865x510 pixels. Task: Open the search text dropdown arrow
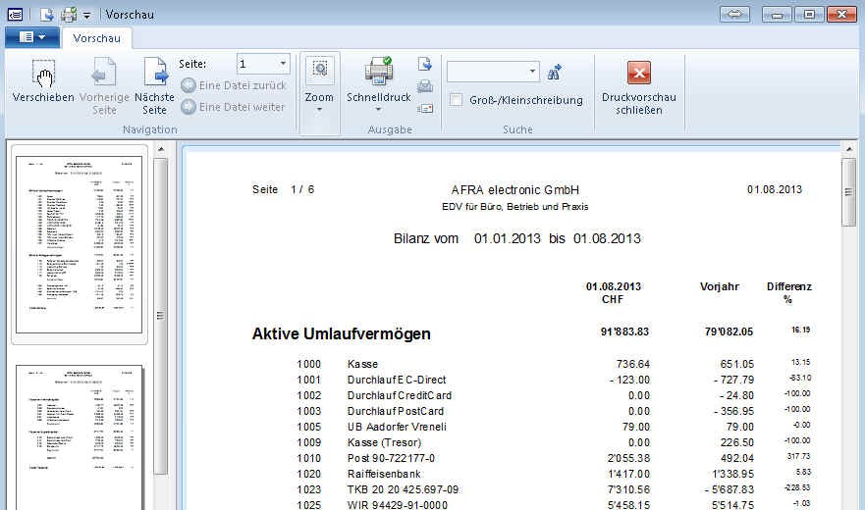(x=532, y=72)
